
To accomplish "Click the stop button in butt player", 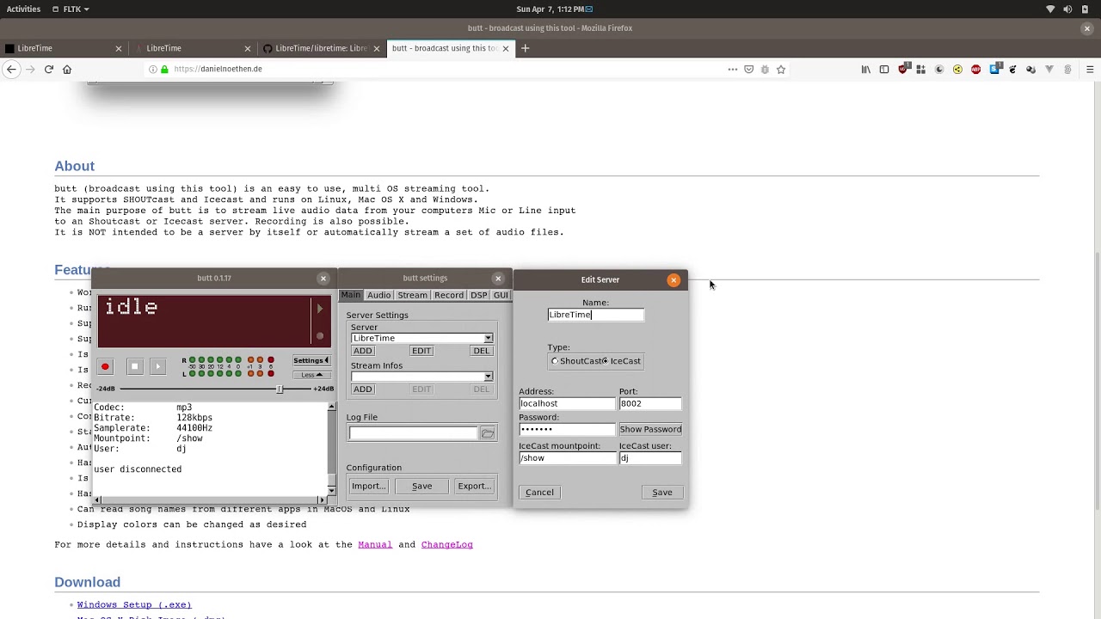I will coord(134,367).
